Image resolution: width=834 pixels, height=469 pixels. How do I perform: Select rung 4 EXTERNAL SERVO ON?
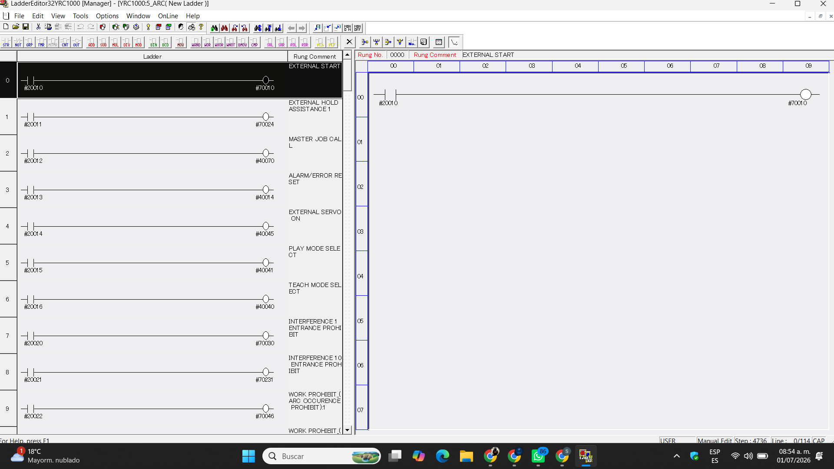point(179,226)
